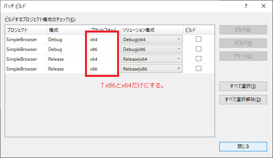This screenshot has height=158, width=273.
Task: Click the すべて選択(S) button
Action: coord(243,86)
